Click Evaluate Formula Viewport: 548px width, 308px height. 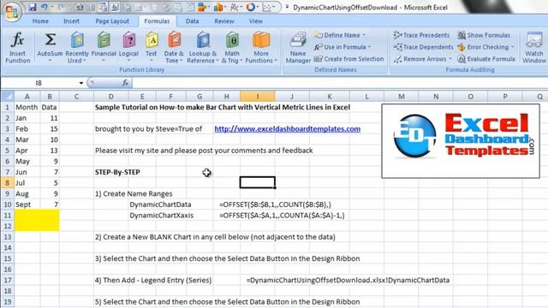coord(486,59)
